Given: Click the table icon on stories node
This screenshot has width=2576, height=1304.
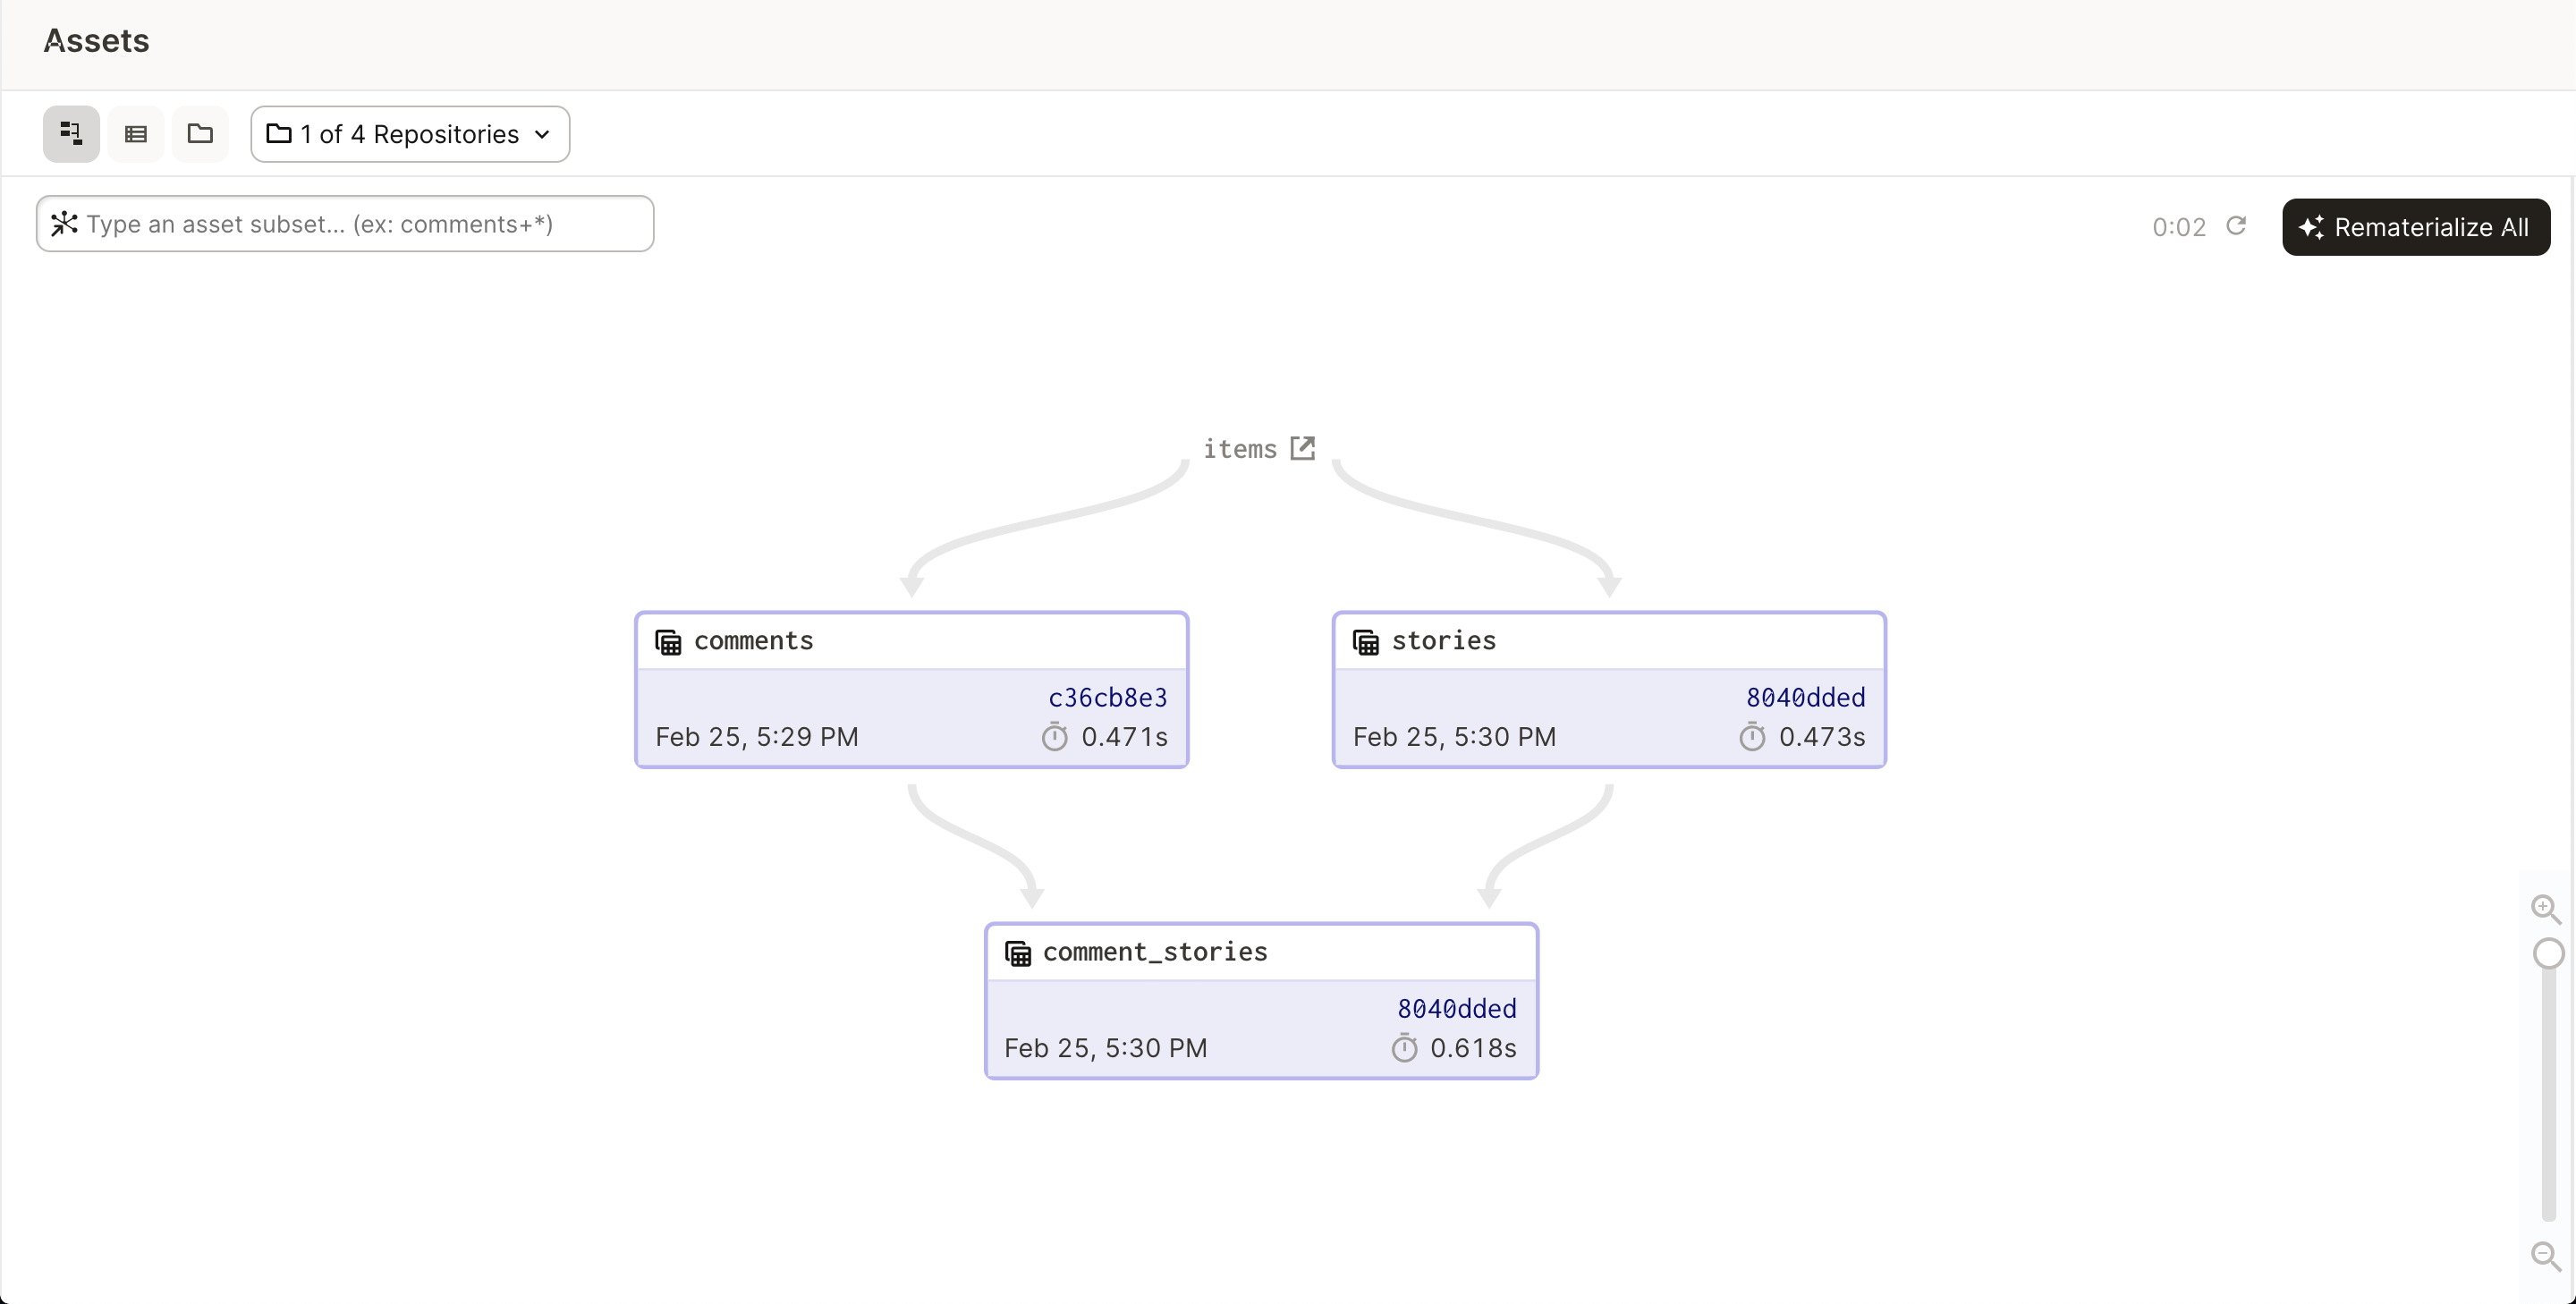Looking at the screenshot, I should coord(1366,642).
